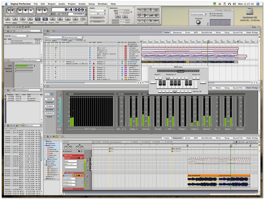Toggle the tracks button in Meter Bridge
This screenshot has height=200, width=265.
point(50,117)
